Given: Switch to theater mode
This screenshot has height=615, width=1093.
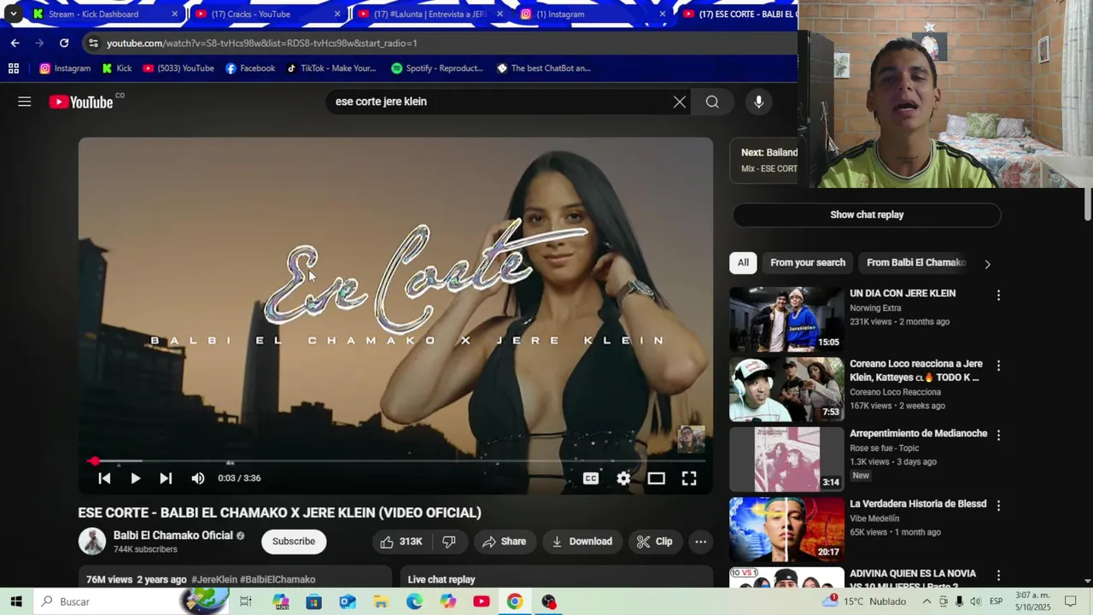Looking at the screenshot, I should point(656,478).
